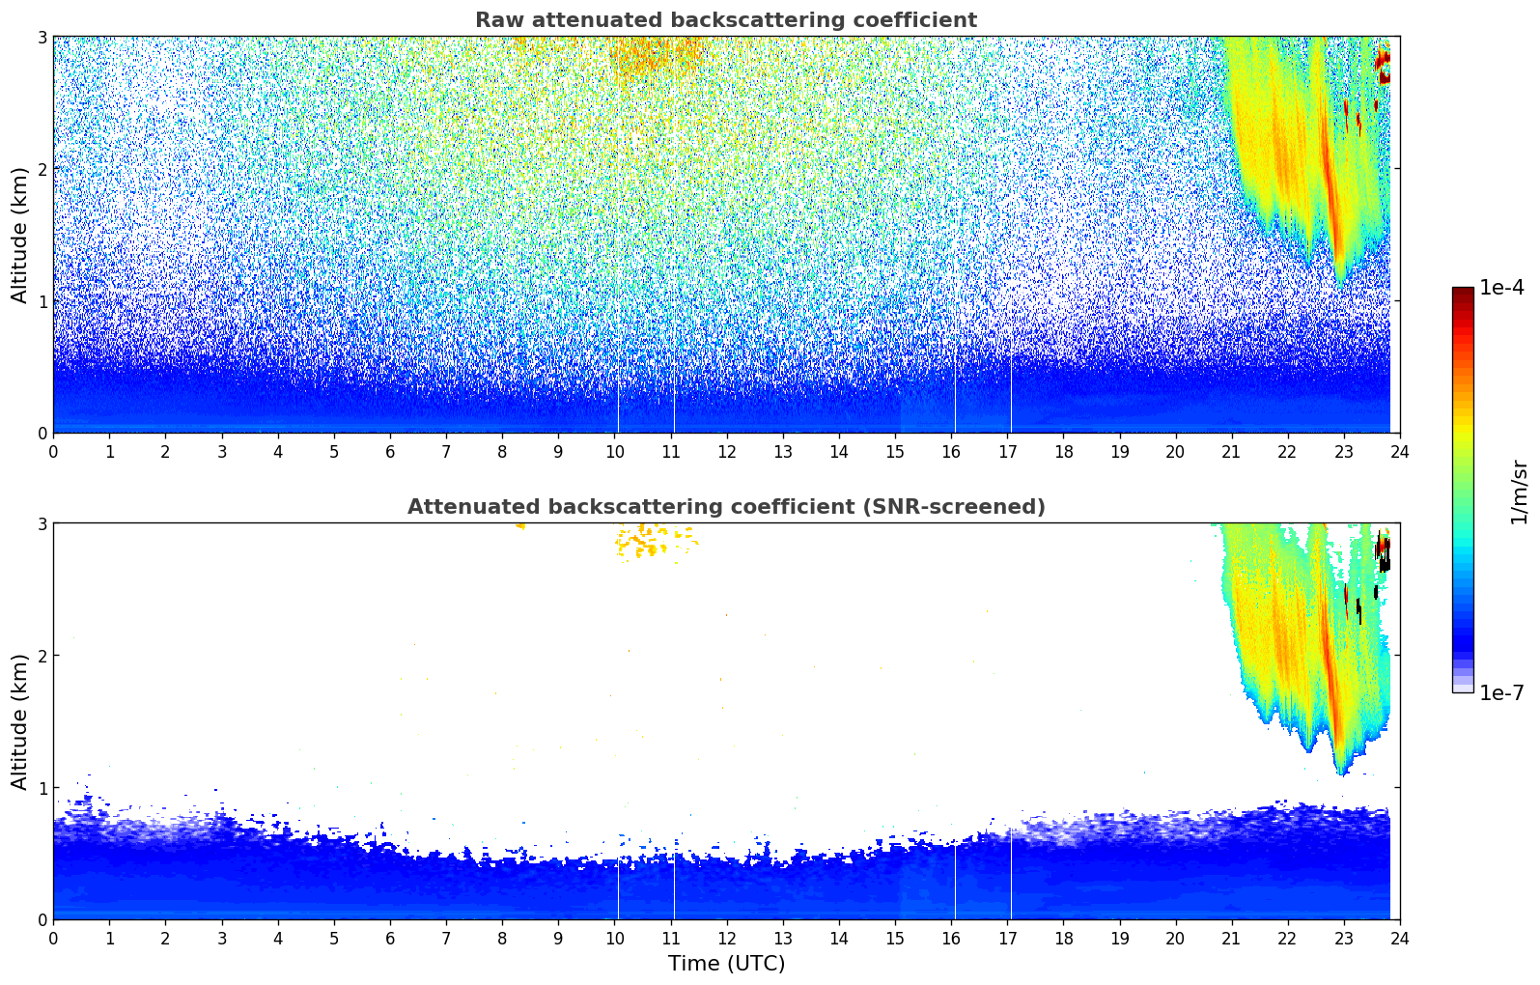
Task: Click tick label "18" on bottom plot time axis
Action: [x=1063, y=938]
